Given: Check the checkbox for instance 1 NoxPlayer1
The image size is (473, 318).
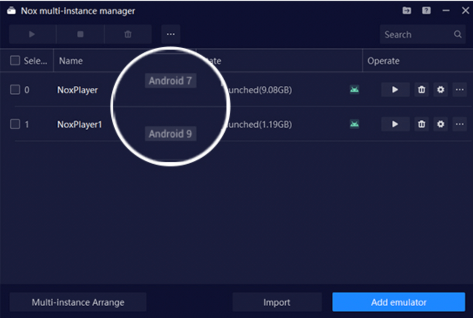Looking at the screenshot, I should click(15, 124).
